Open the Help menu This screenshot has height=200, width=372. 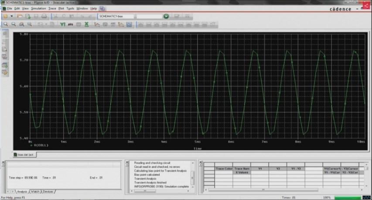[x=93, y=9]
